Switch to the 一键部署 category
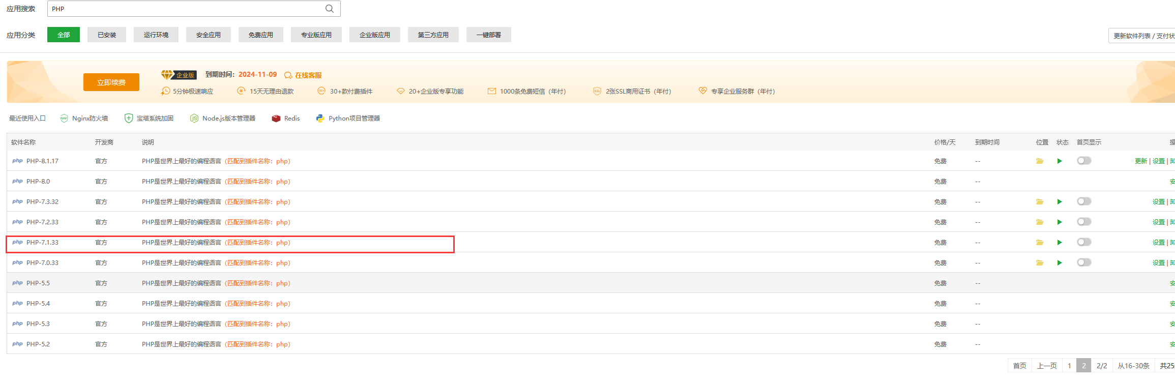 [489, 35]
